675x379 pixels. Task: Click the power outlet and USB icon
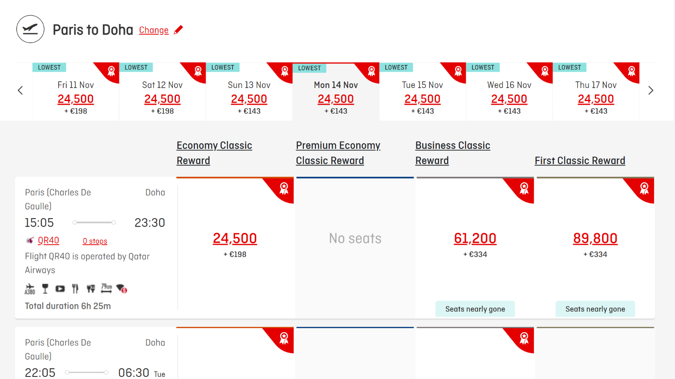91,288
